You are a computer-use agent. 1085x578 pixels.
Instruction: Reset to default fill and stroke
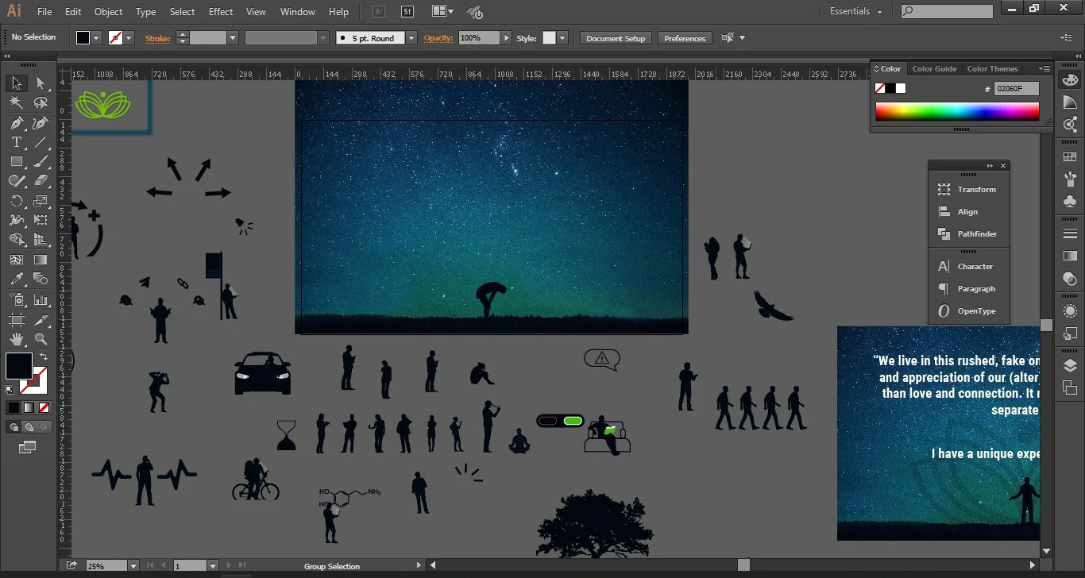coord(10,390)
